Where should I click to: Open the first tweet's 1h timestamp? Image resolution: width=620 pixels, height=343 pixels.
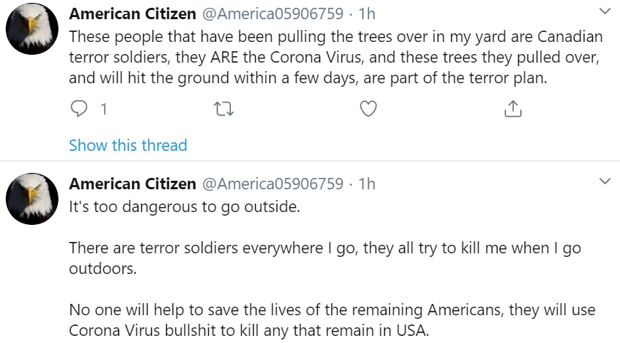(366, 14)
